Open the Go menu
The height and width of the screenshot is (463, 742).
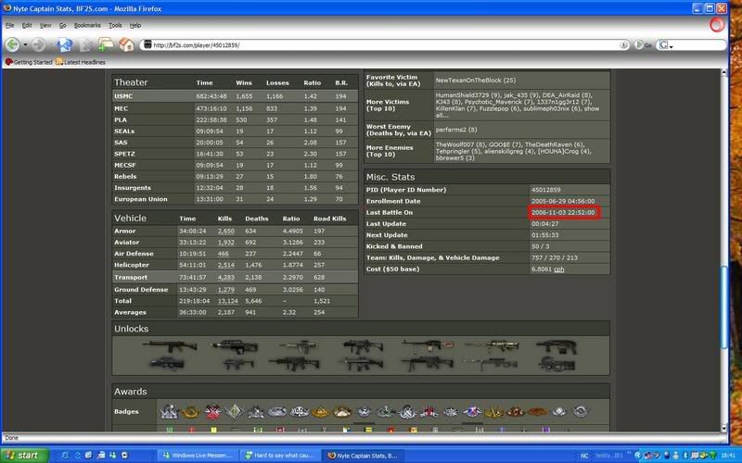(x=62, y=26)
